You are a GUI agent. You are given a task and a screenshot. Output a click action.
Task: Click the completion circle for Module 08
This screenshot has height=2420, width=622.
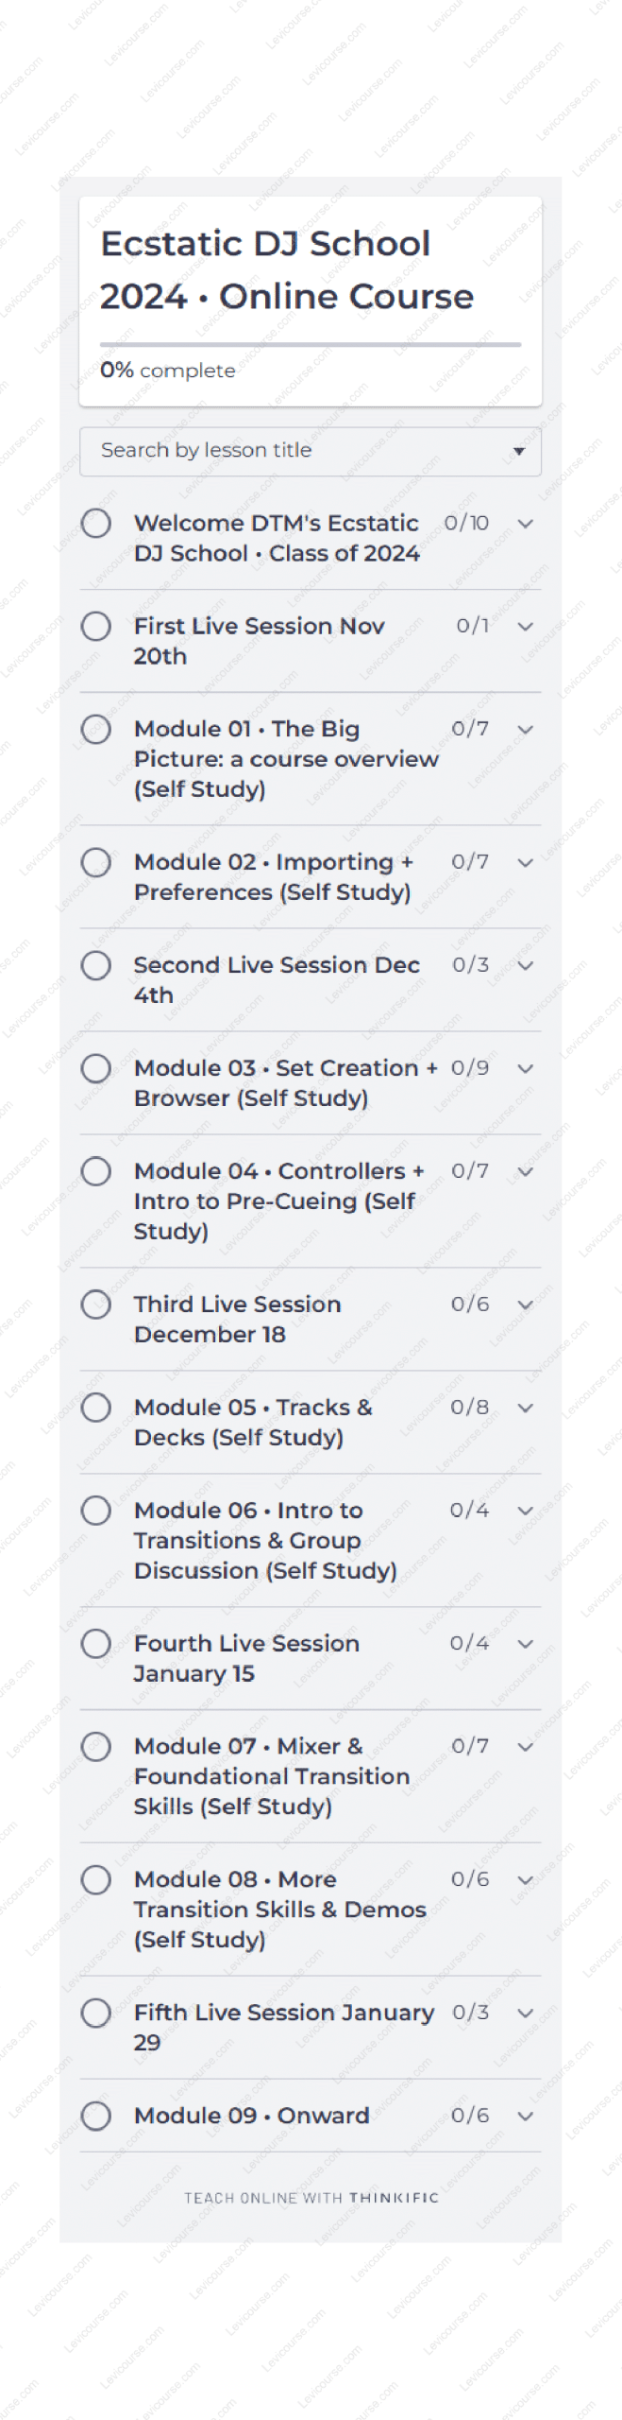[95, 1880]
